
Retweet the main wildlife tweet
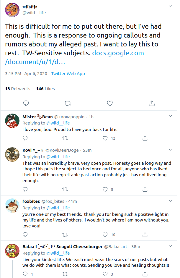(68, 103)
